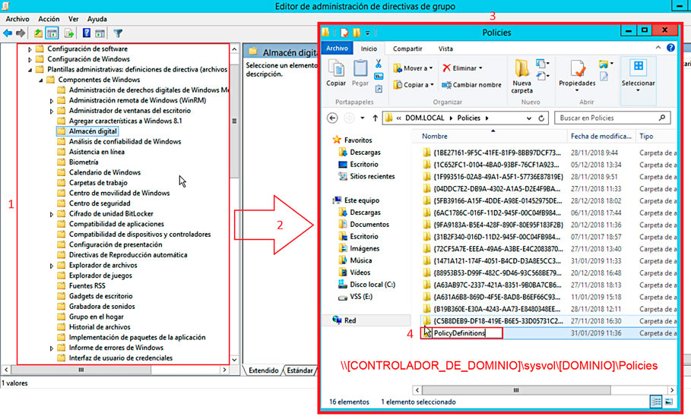This screenshot has width=691, height=419.
Task: Click the Cut scissors icon in ribbon
Action: (378, 64)
